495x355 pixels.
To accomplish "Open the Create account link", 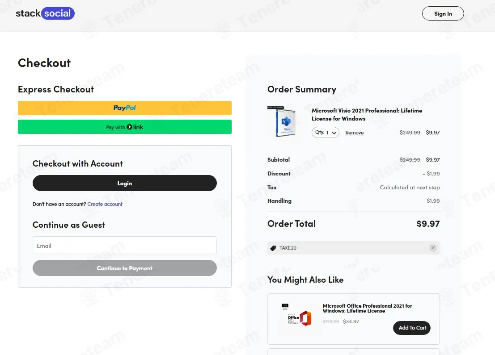I will [x=105, y=204].
